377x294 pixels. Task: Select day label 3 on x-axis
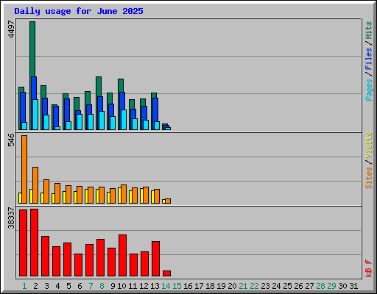tap(46, 286)
